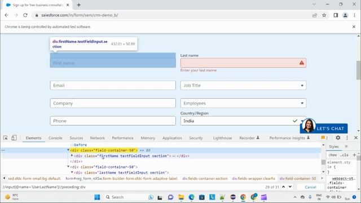Click breadcrumb div.fields-container.section
Image resolution: width=361 pixels, height=203 pixels.
[x=205, y=179]
